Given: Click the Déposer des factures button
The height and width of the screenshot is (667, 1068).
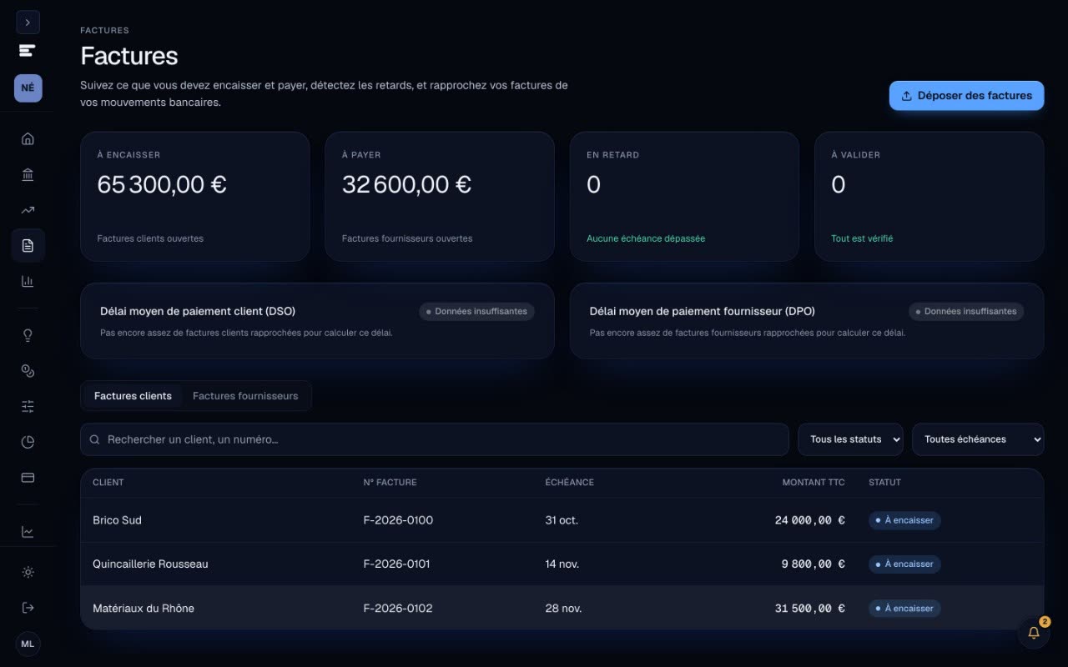Looking at the screenshot, I should point(966,96).
